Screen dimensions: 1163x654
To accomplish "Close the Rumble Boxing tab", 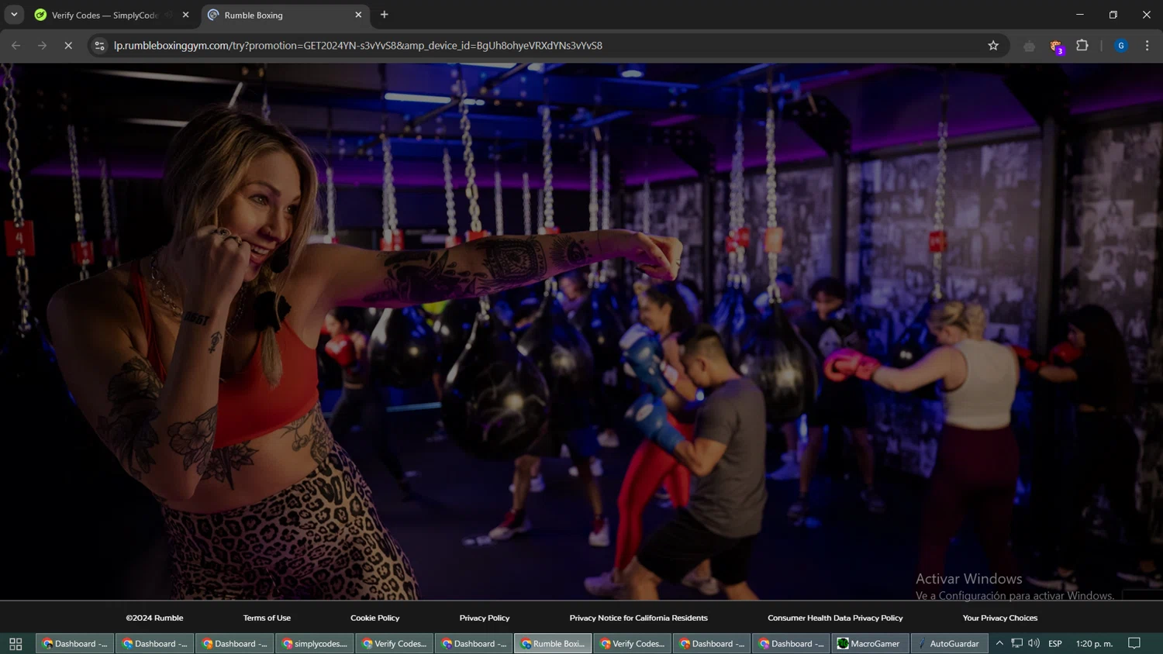I will coord(358,15).
